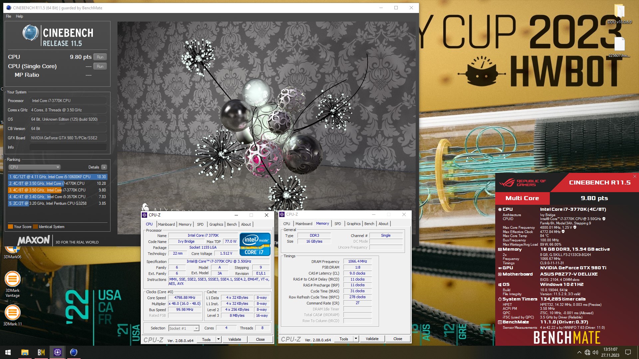This screenshot has height=359, width=639.
Task: Click the Cinebench taskbar icon
Action: pyautogui.click(x=74, y=352)
